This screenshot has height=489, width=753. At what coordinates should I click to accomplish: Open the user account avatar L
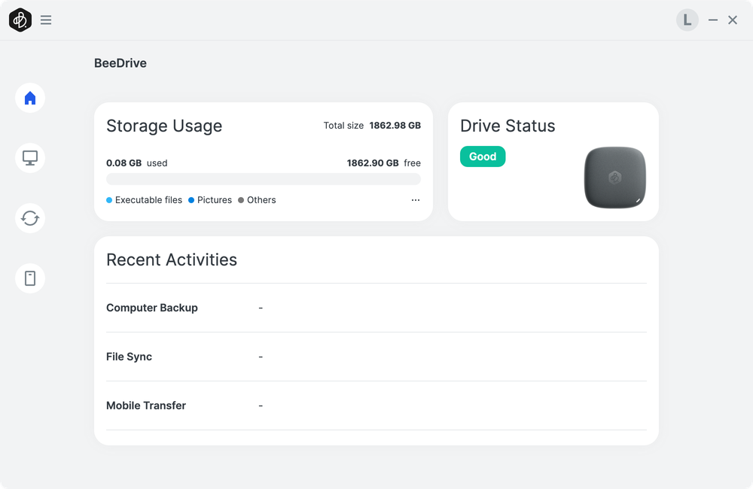click(687, 20)
